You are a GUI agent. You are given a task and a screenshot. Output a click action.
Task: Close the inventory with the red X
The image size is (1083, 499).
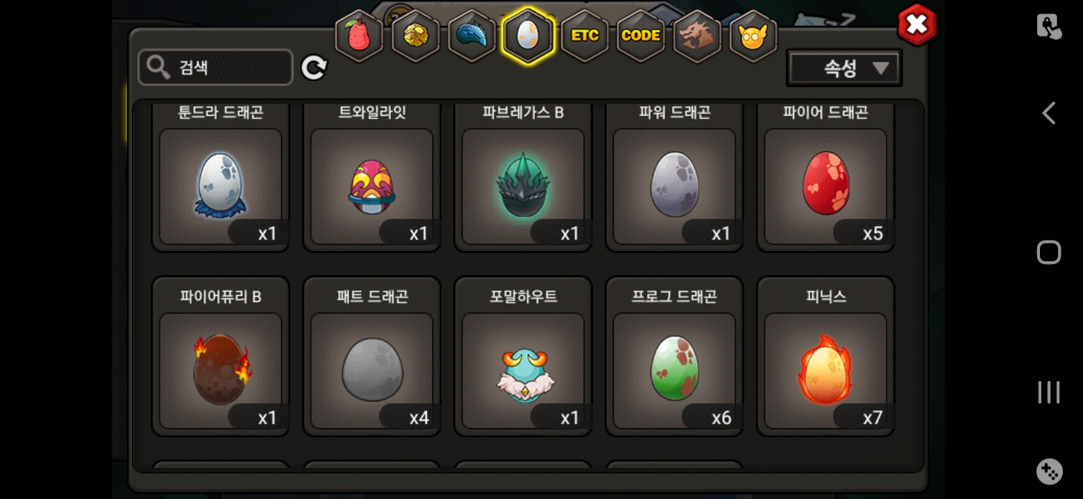tap(917, 26)
